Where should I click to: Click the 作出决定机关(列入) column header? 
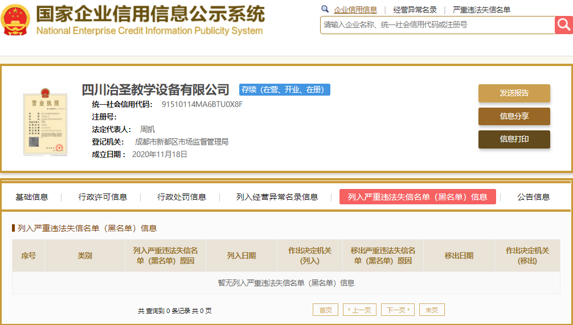tap(310, 256)
